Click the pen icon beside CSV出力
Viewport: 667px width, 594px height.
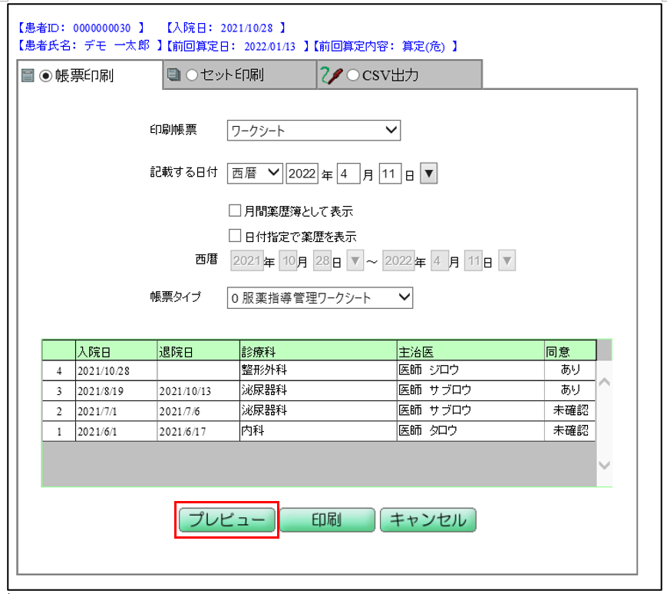tap(332, 75)
